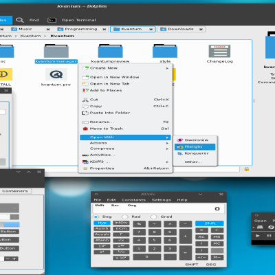Screen dimensions: 275x275
Task: Click the bold Kvantum breadcrumb segment
Action: (x=62, y=36)
